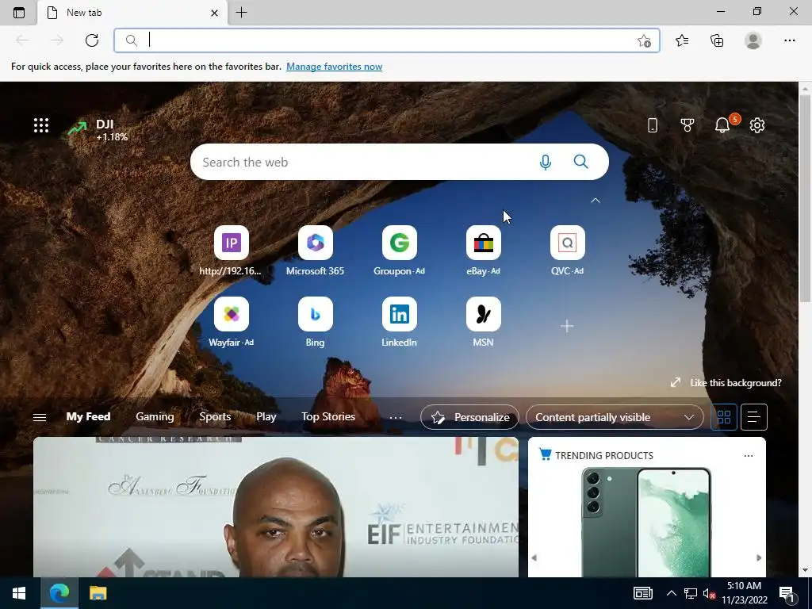812x609 pixels.
Task: Click the page vertical scrollbar thumb
Action: 805,199
